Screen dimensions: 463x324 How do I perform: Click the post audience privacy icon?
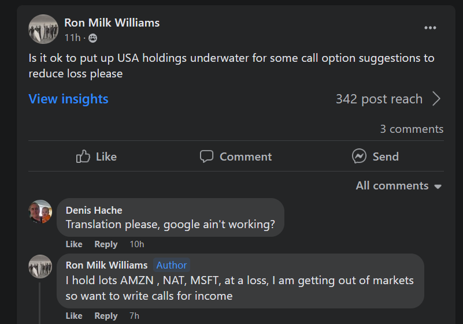tap(93, 38)
